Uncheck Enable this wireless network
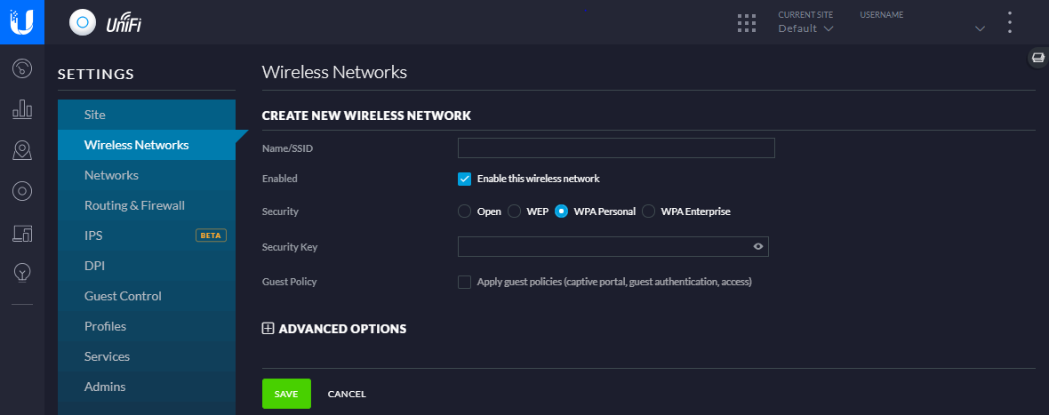1049x415 pixels. [x=464, y=180]
